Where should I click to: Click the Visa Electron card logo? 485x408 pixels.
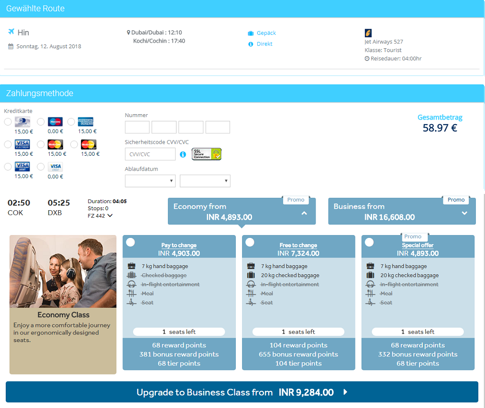tap(22, 144)
